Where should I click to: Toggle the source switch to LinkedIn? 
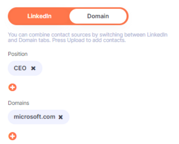pyautogui.click(x=40, y=16)
